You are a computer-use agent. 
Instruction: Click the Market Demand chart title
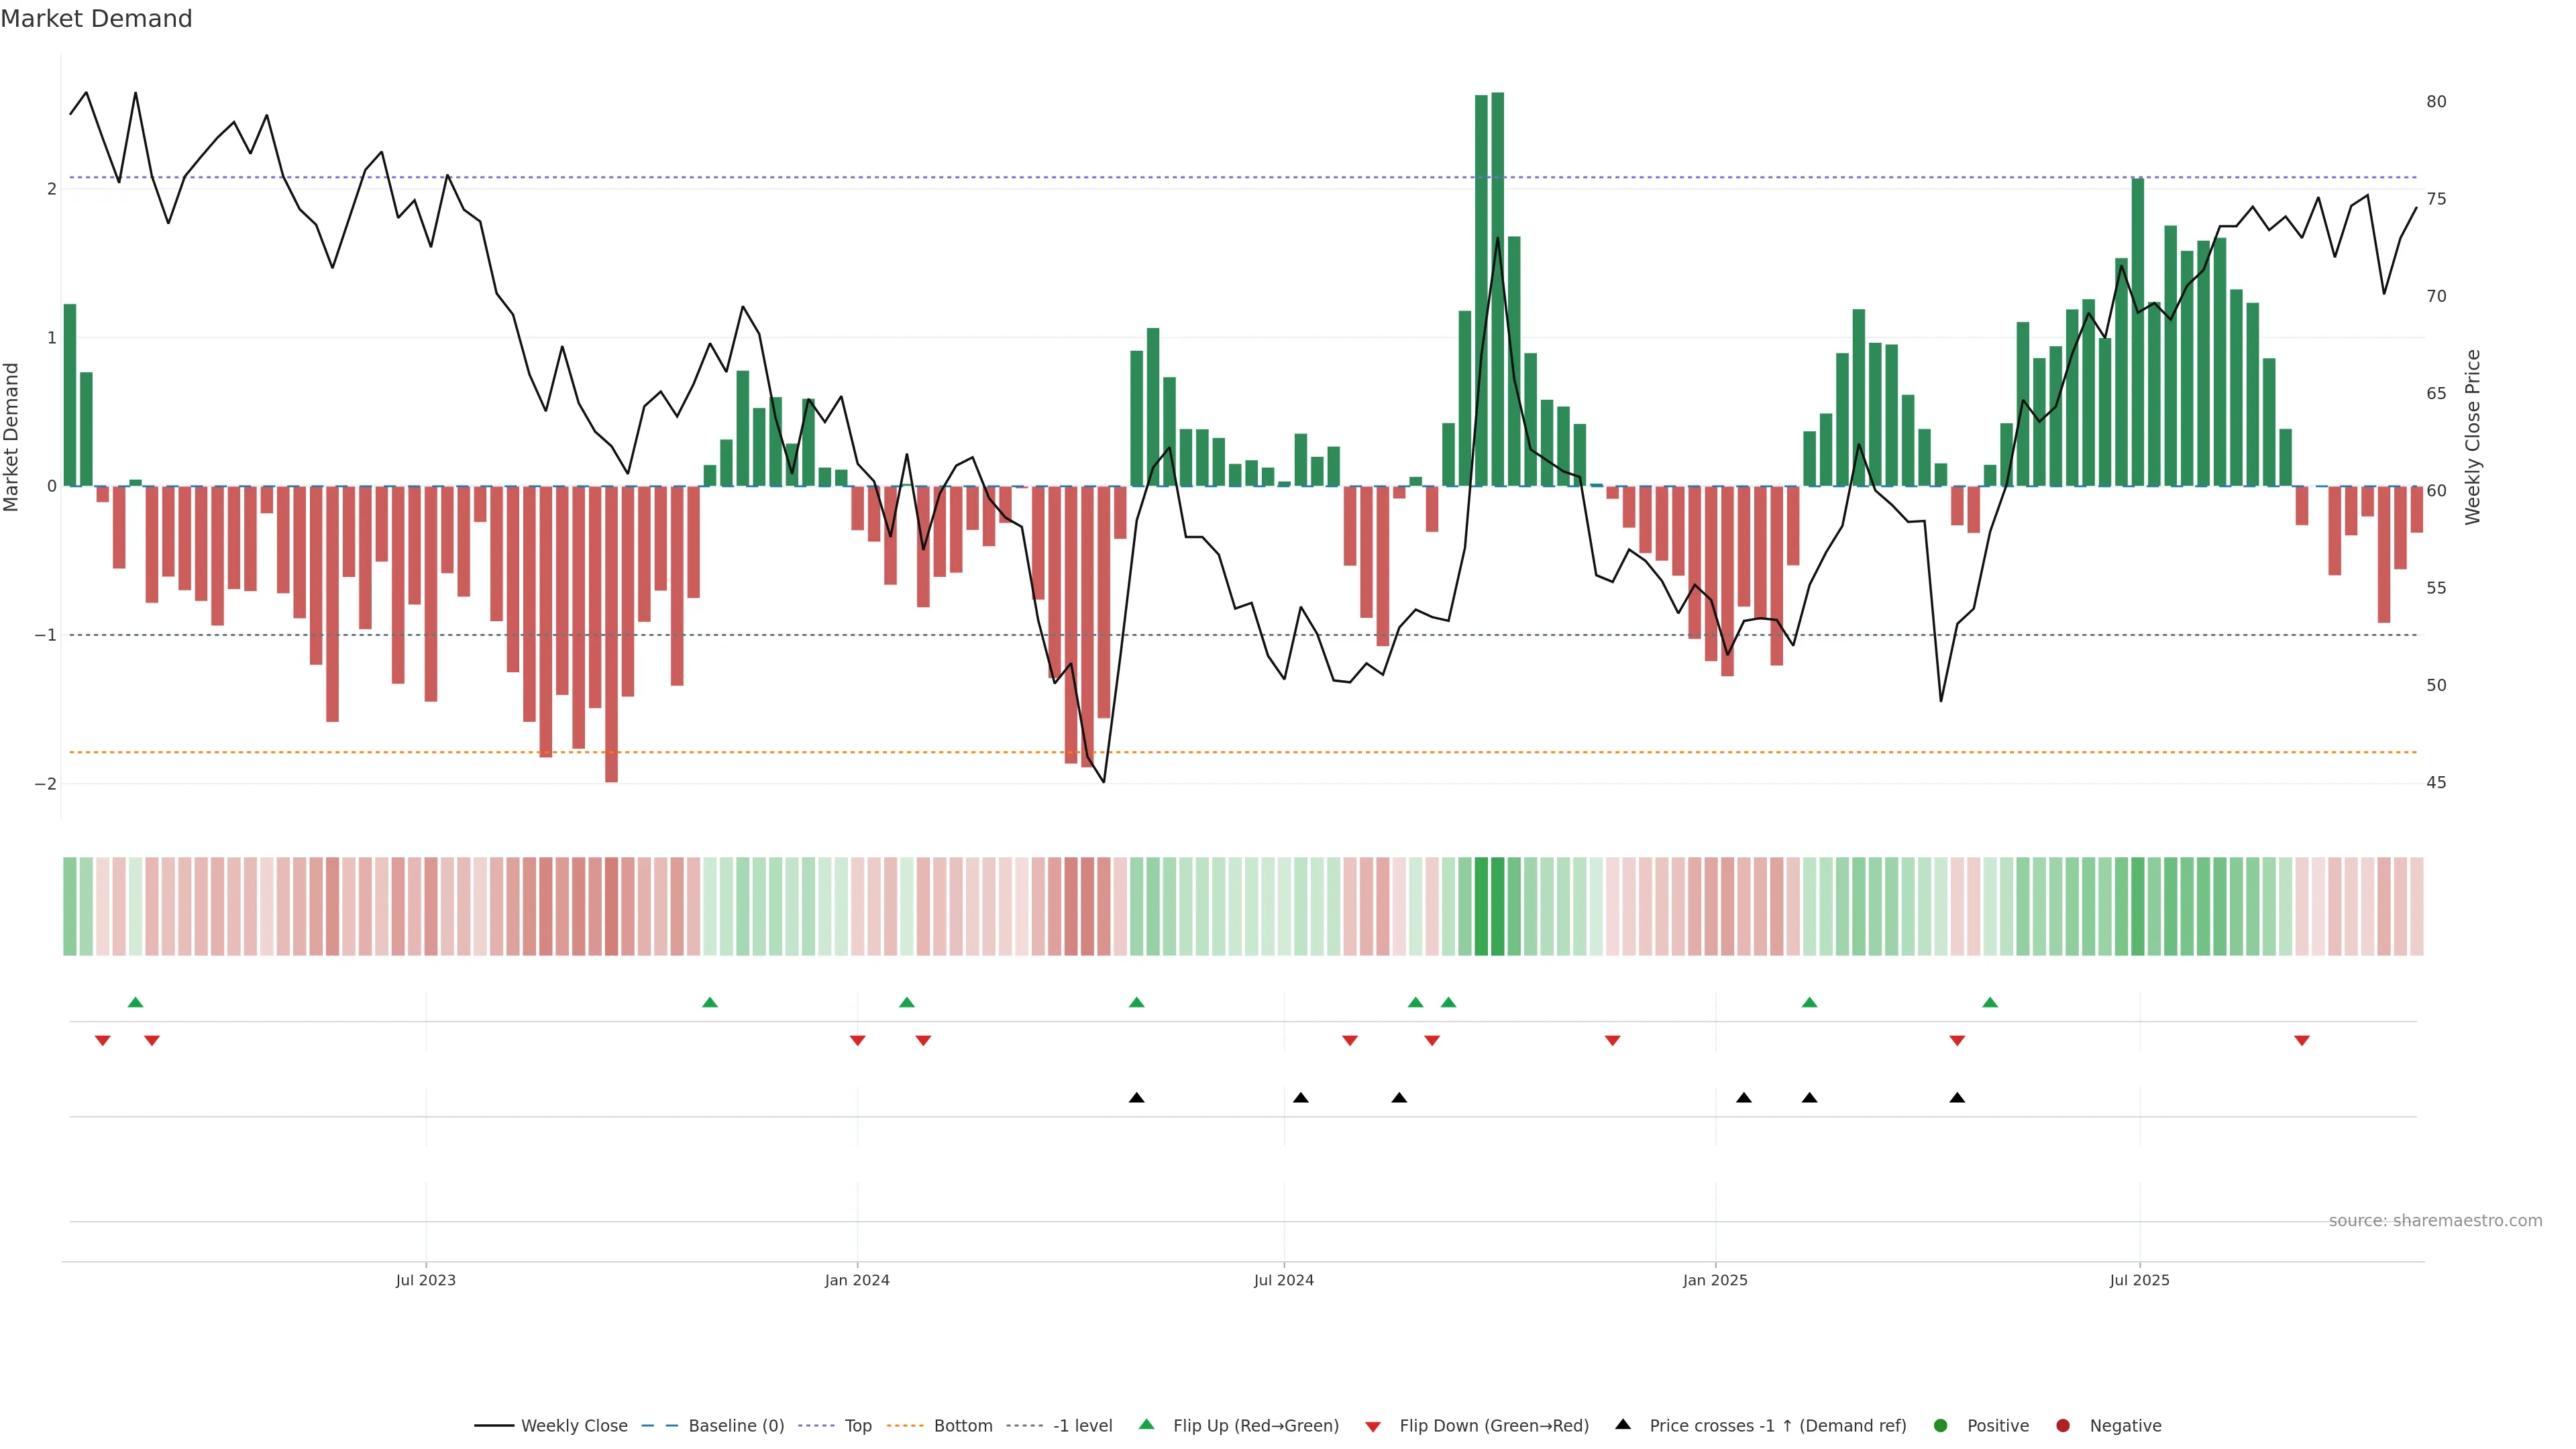pos(96,19)
